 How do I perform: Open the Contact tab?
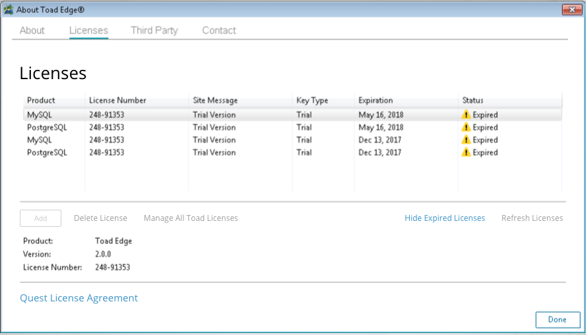click(219, 30)
